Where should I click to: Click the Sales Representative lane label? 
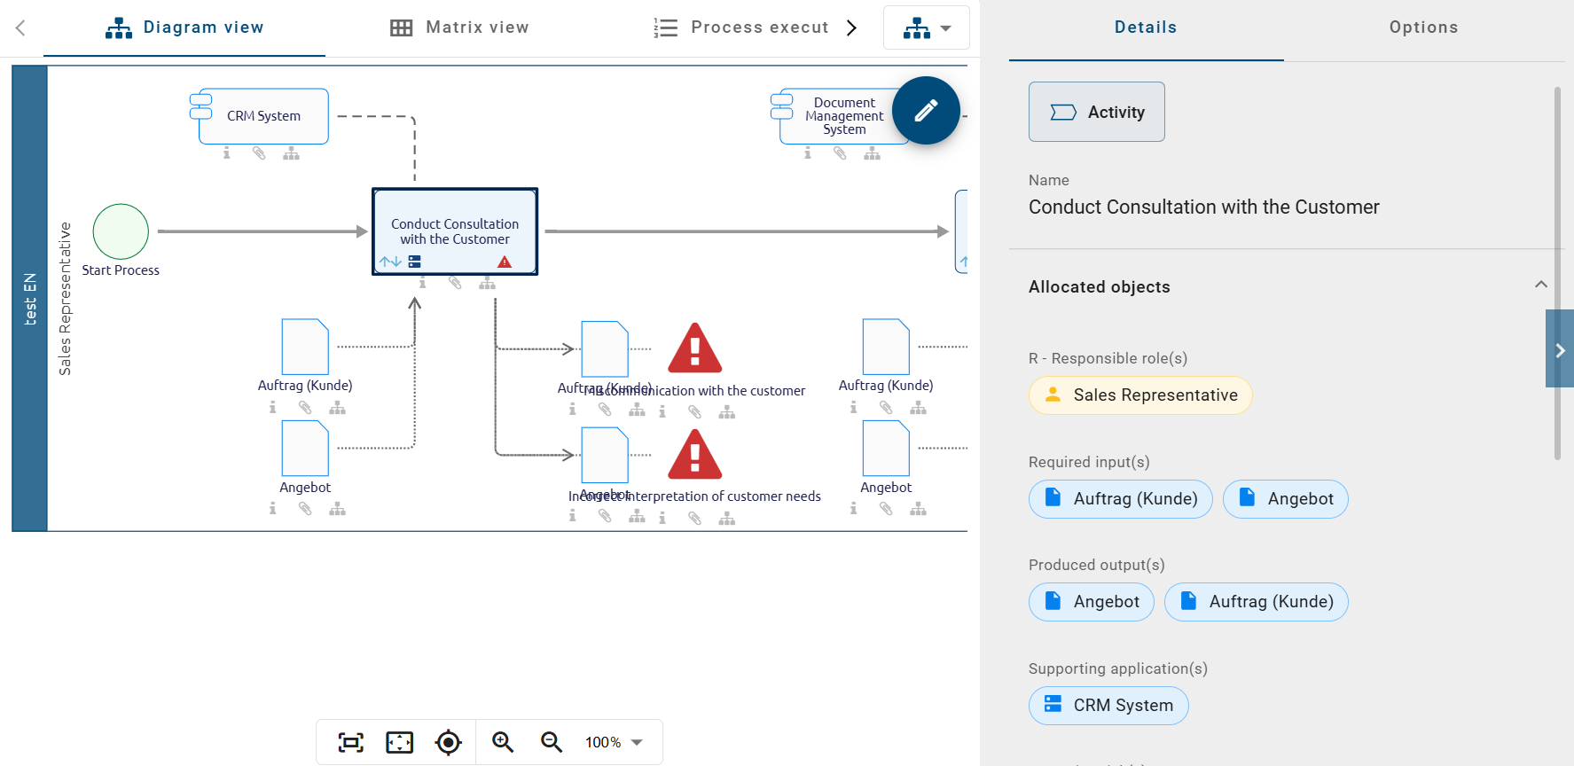click(x=65, y=299)
